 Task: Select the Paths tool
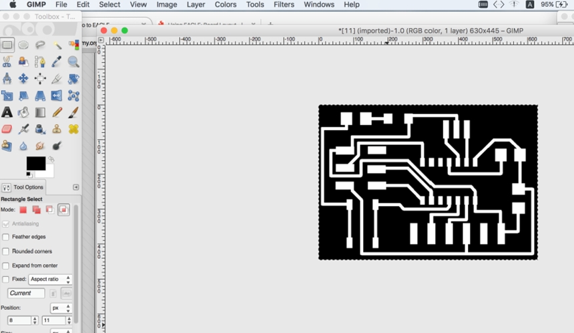tap(40, 62)
